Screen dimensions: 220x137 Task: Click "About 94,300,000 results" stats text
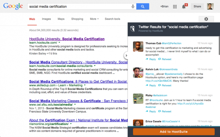pos(54,30)
